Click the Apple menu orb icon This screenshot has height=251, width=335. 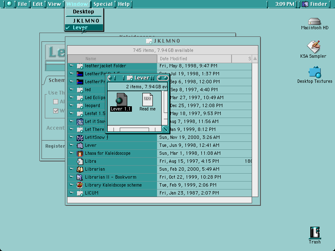click(9, 4)
